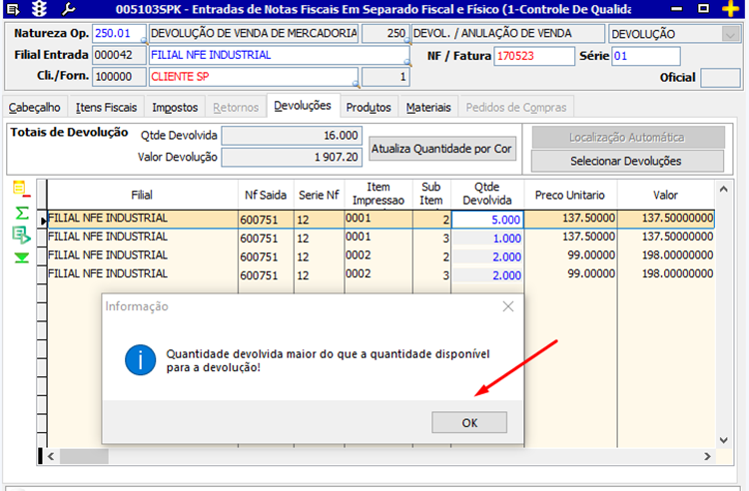Click first row Preco Unitario 137.50000
749x491 pixels.
coord(570,219)
